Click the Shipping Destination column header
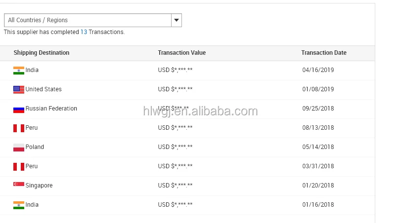 pyautogui.click(x=42, y=53)
